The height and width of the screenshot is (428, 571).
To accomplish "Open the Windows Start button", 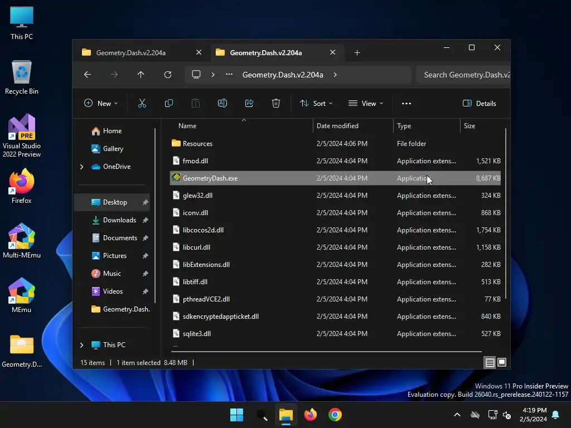I will (x=236, y=415).
